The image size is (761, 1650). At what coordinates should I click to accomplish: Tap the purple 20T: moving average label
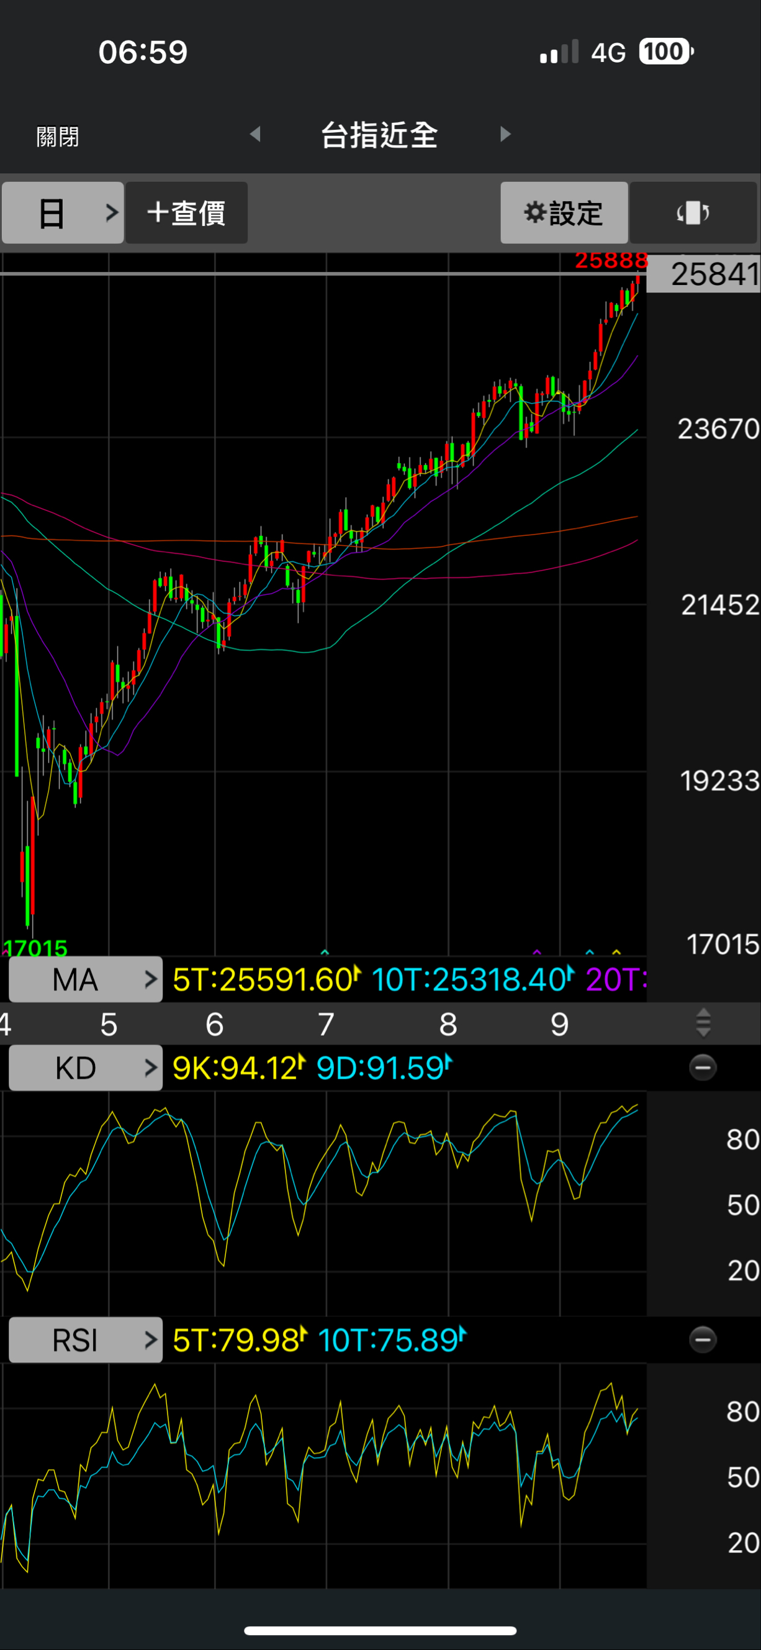(616, 979)
